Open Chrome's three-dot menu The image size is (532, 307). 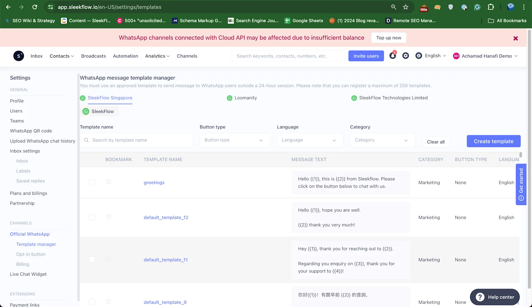pos(524,7)
